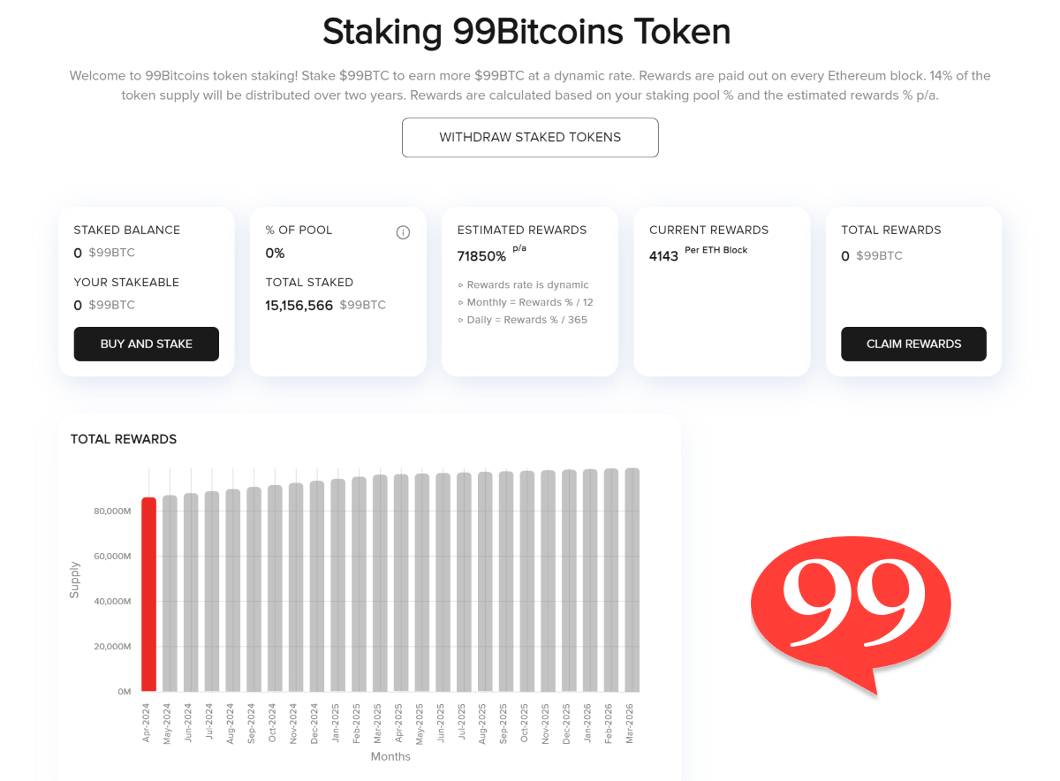Click the Jan-2025 month label
Screen dimensions: 1060x781
[334, 720]
